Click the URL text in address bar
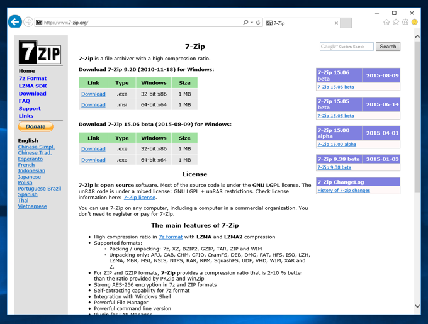Viewport: 428px width, 324px height. [x=66, y=23]
